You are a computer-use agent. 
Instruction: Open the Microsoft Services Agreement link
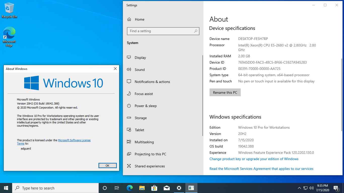coord(261,169)
